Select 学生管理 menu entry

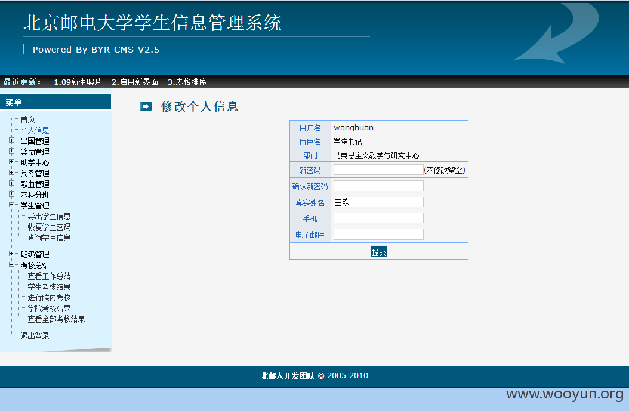tap(35, 205)
